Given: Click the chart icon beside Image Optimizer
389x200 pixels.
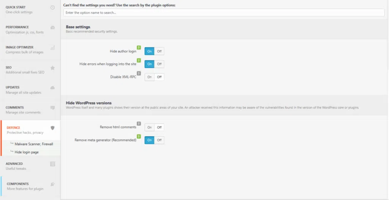Looking at the screenshot, I should pos(52,48).
